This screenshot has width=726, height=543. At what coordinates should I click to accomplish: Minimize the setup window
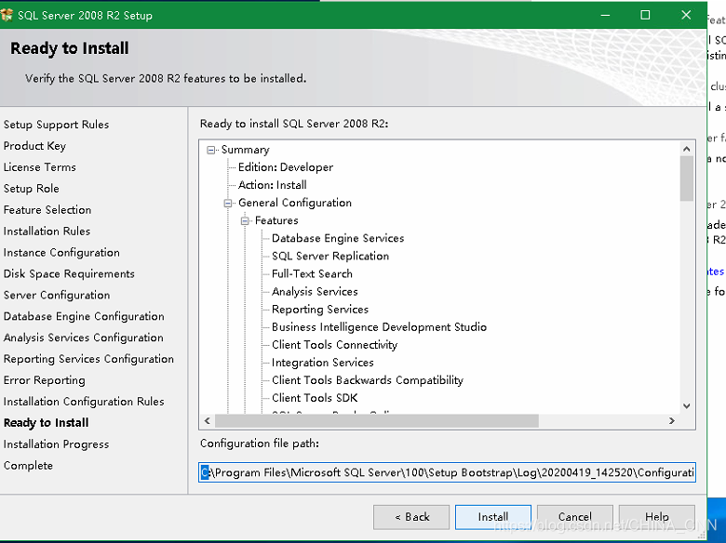tap(605, 15)
